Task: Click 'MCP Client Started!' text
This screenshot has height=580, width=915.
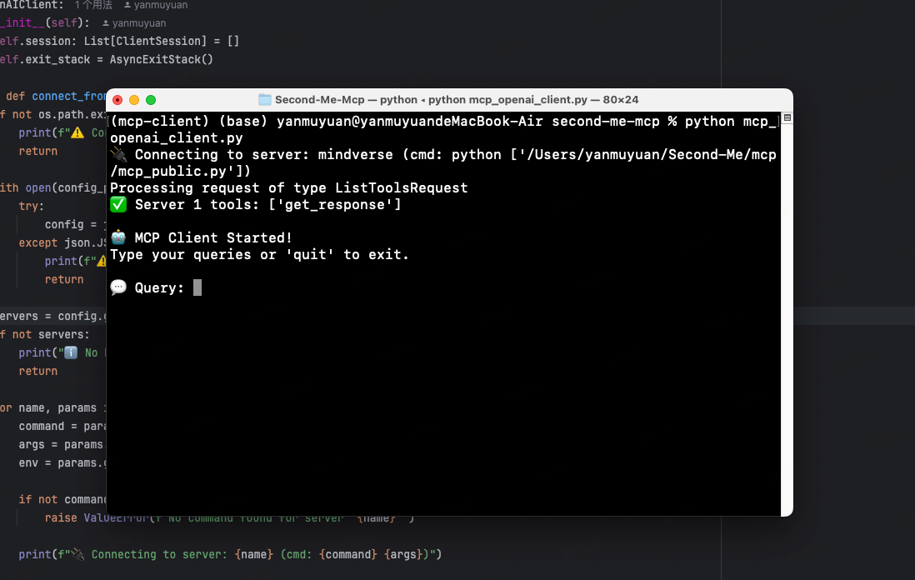Action: 213,238
